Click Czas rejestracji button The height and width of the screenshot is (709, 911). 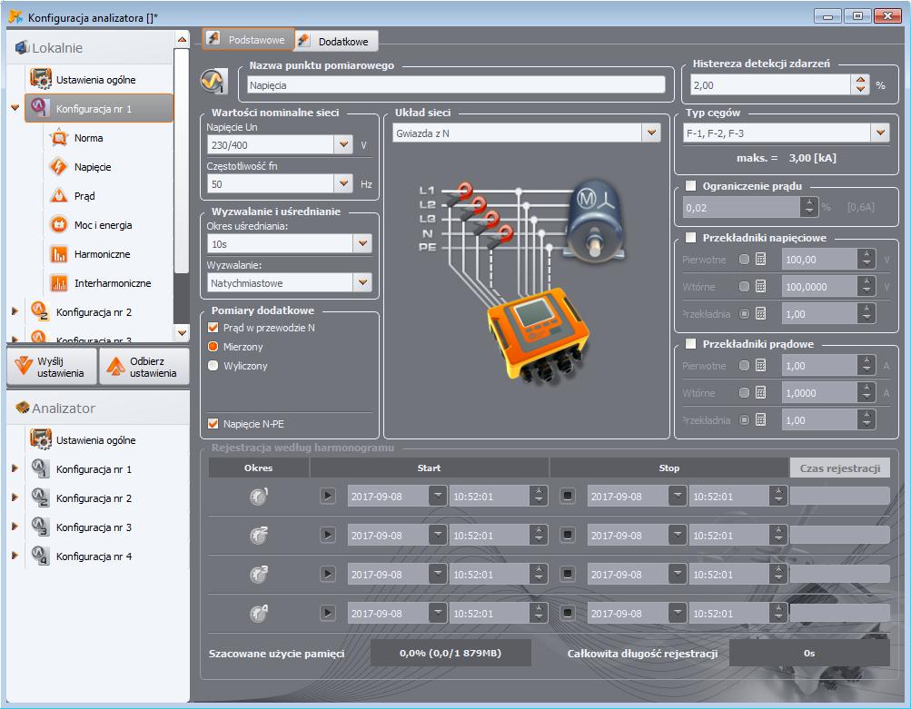click(839, 468)
